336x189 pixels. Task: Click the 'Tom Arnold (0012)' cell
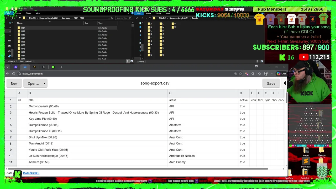click(97, 143)
